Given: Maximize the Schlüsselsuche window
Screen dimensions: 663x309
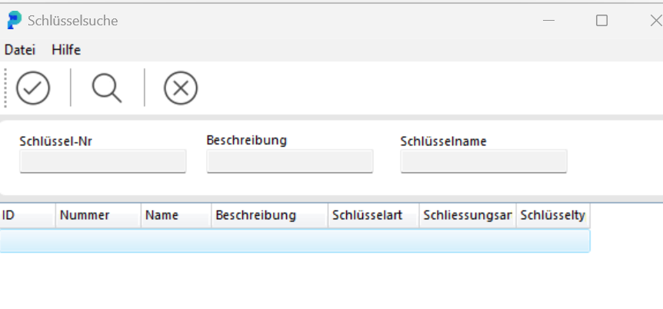Looking at the screenshot, I should click(x=601, y=20).
